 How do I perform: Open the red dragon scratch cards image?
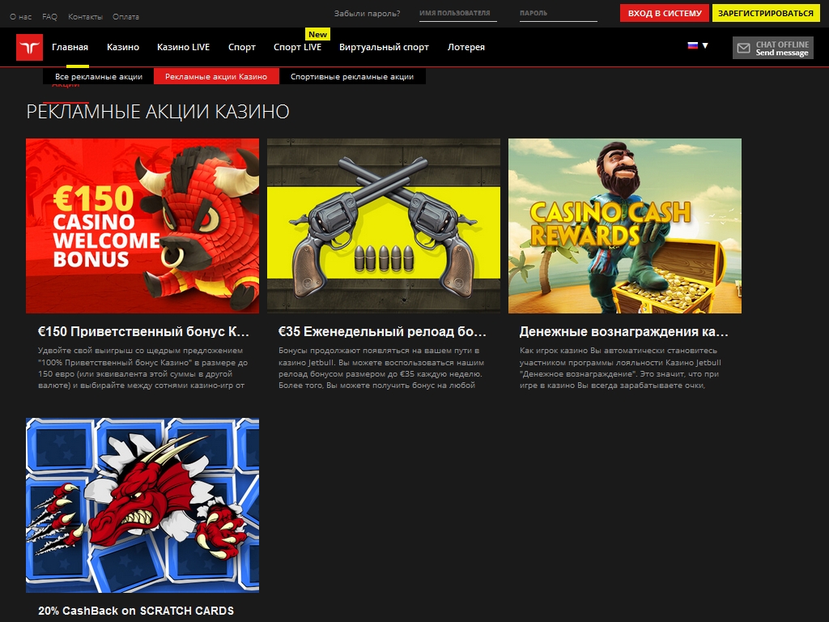coord(142,505)
